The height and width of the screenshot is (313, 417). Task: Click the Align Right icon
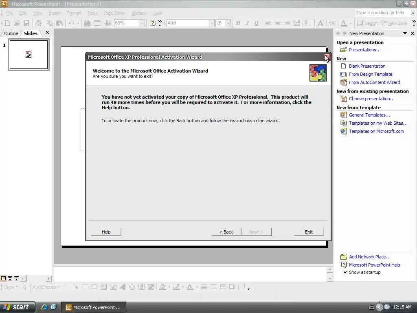click(x=287, y=23)
